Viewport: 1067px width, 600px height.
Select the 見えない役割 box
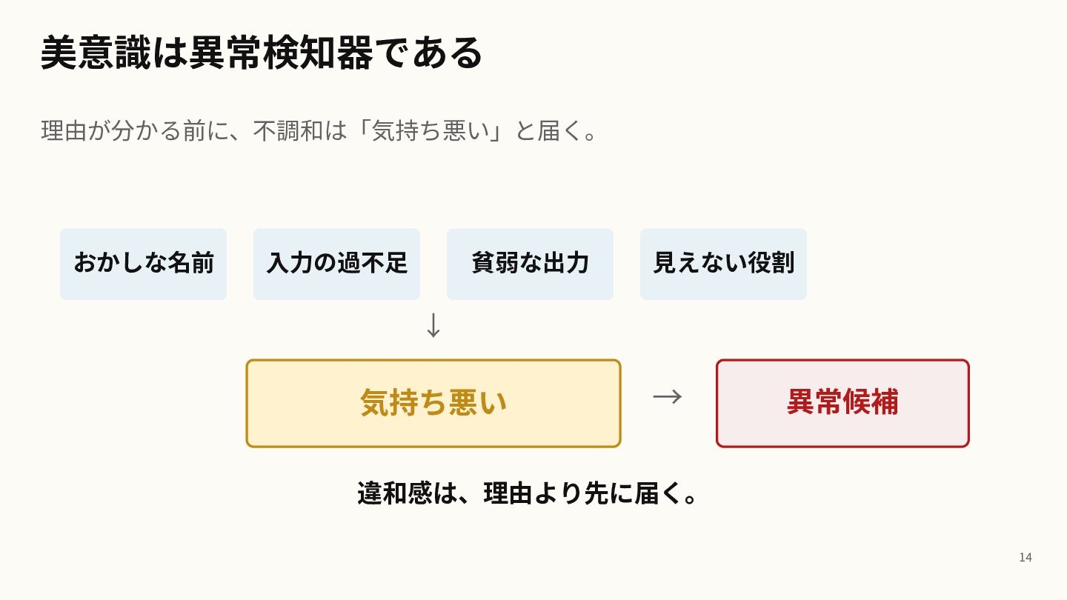[x=723, y=264]
